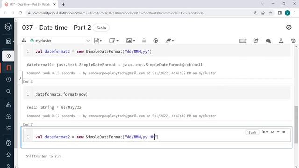Open the browser zoom magnifier icon
Screen dimensions: 299x168
click(x=256, y=13)
